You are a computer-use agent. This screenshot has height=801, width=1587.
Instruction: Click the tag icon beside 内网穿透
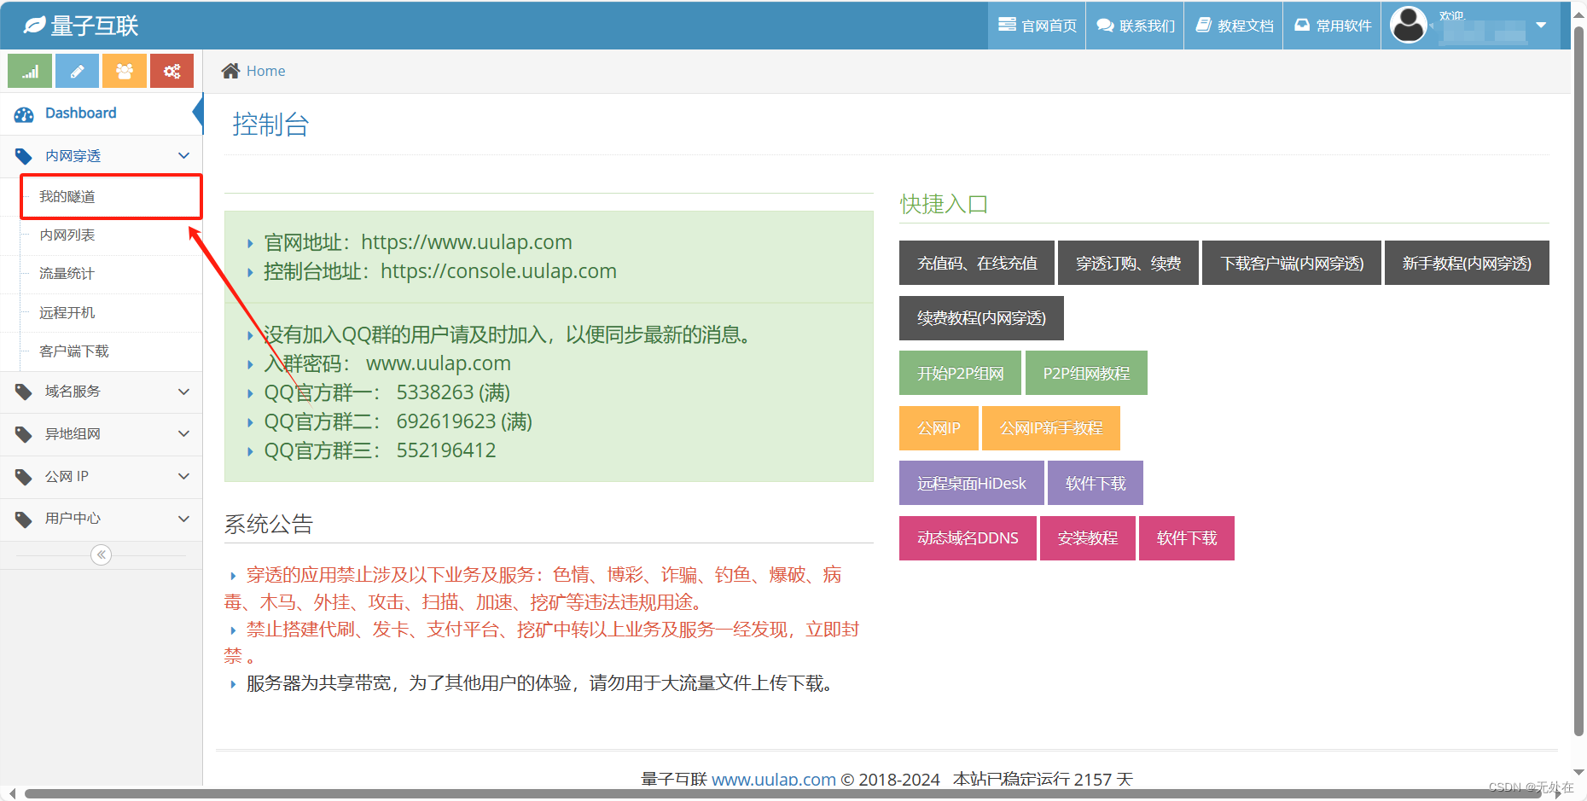24,156
